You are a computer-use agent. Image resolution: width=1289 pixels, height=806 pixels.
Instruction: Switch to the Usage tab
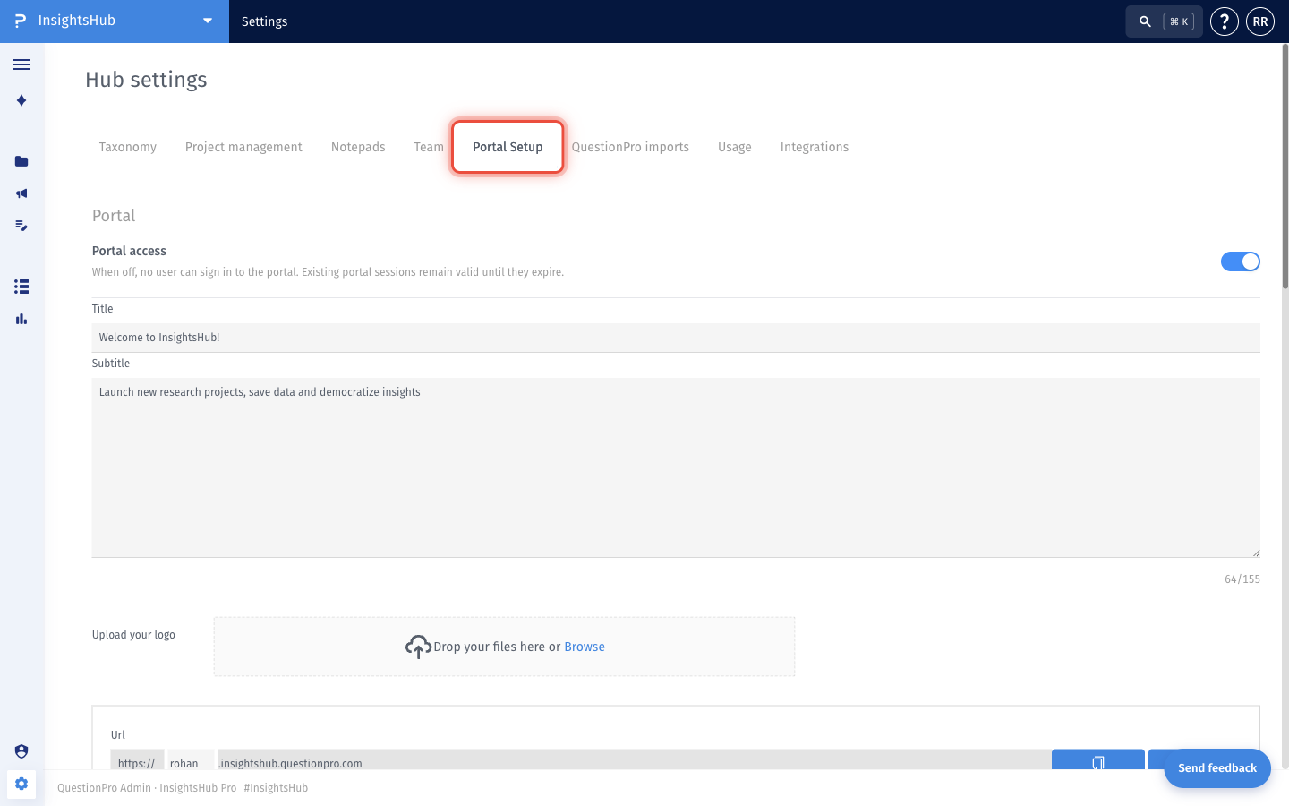point(735,147)
